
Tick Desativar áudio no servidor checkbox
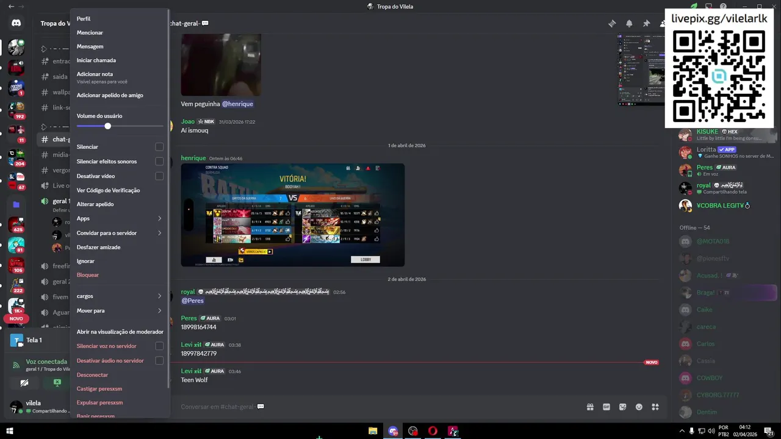click(159, 361)
